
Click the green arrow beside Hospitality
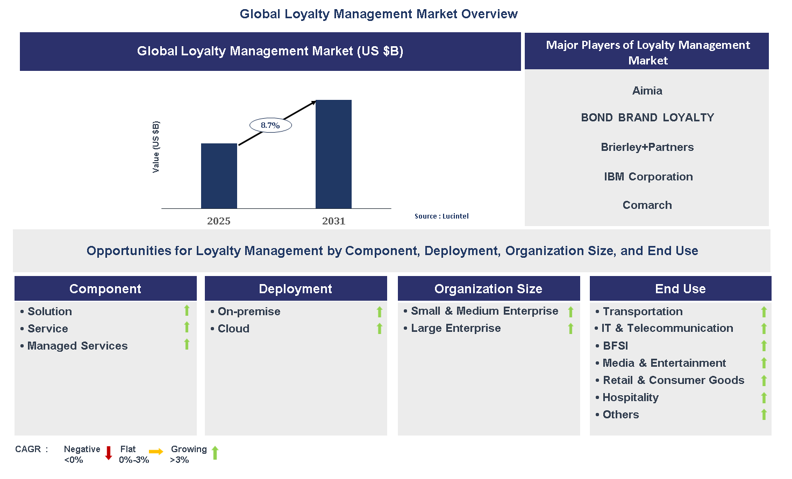[764, 398]
